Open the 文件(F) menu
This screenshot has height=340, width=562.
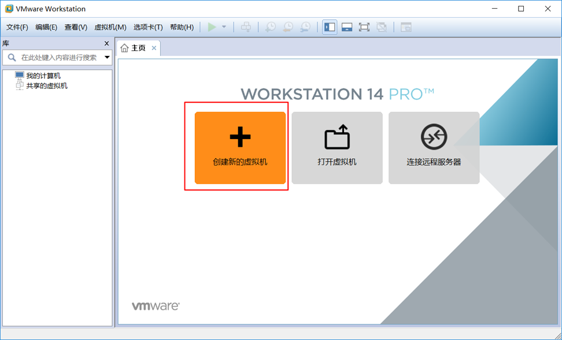(x=17, y=27)
